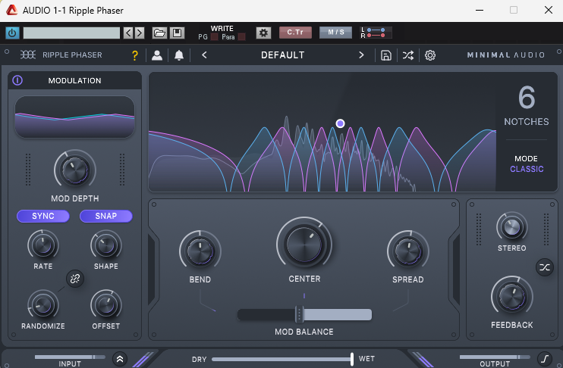Click the Input level slider
563x368 pixels.
pos(70,357)
